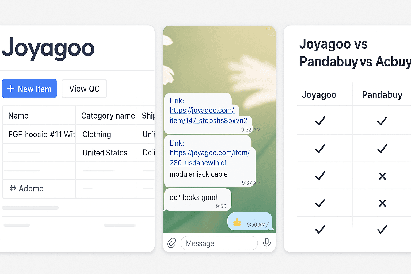Tap the microphone voice message icon
Screen dimensions: 411x274
coord(267,243)
